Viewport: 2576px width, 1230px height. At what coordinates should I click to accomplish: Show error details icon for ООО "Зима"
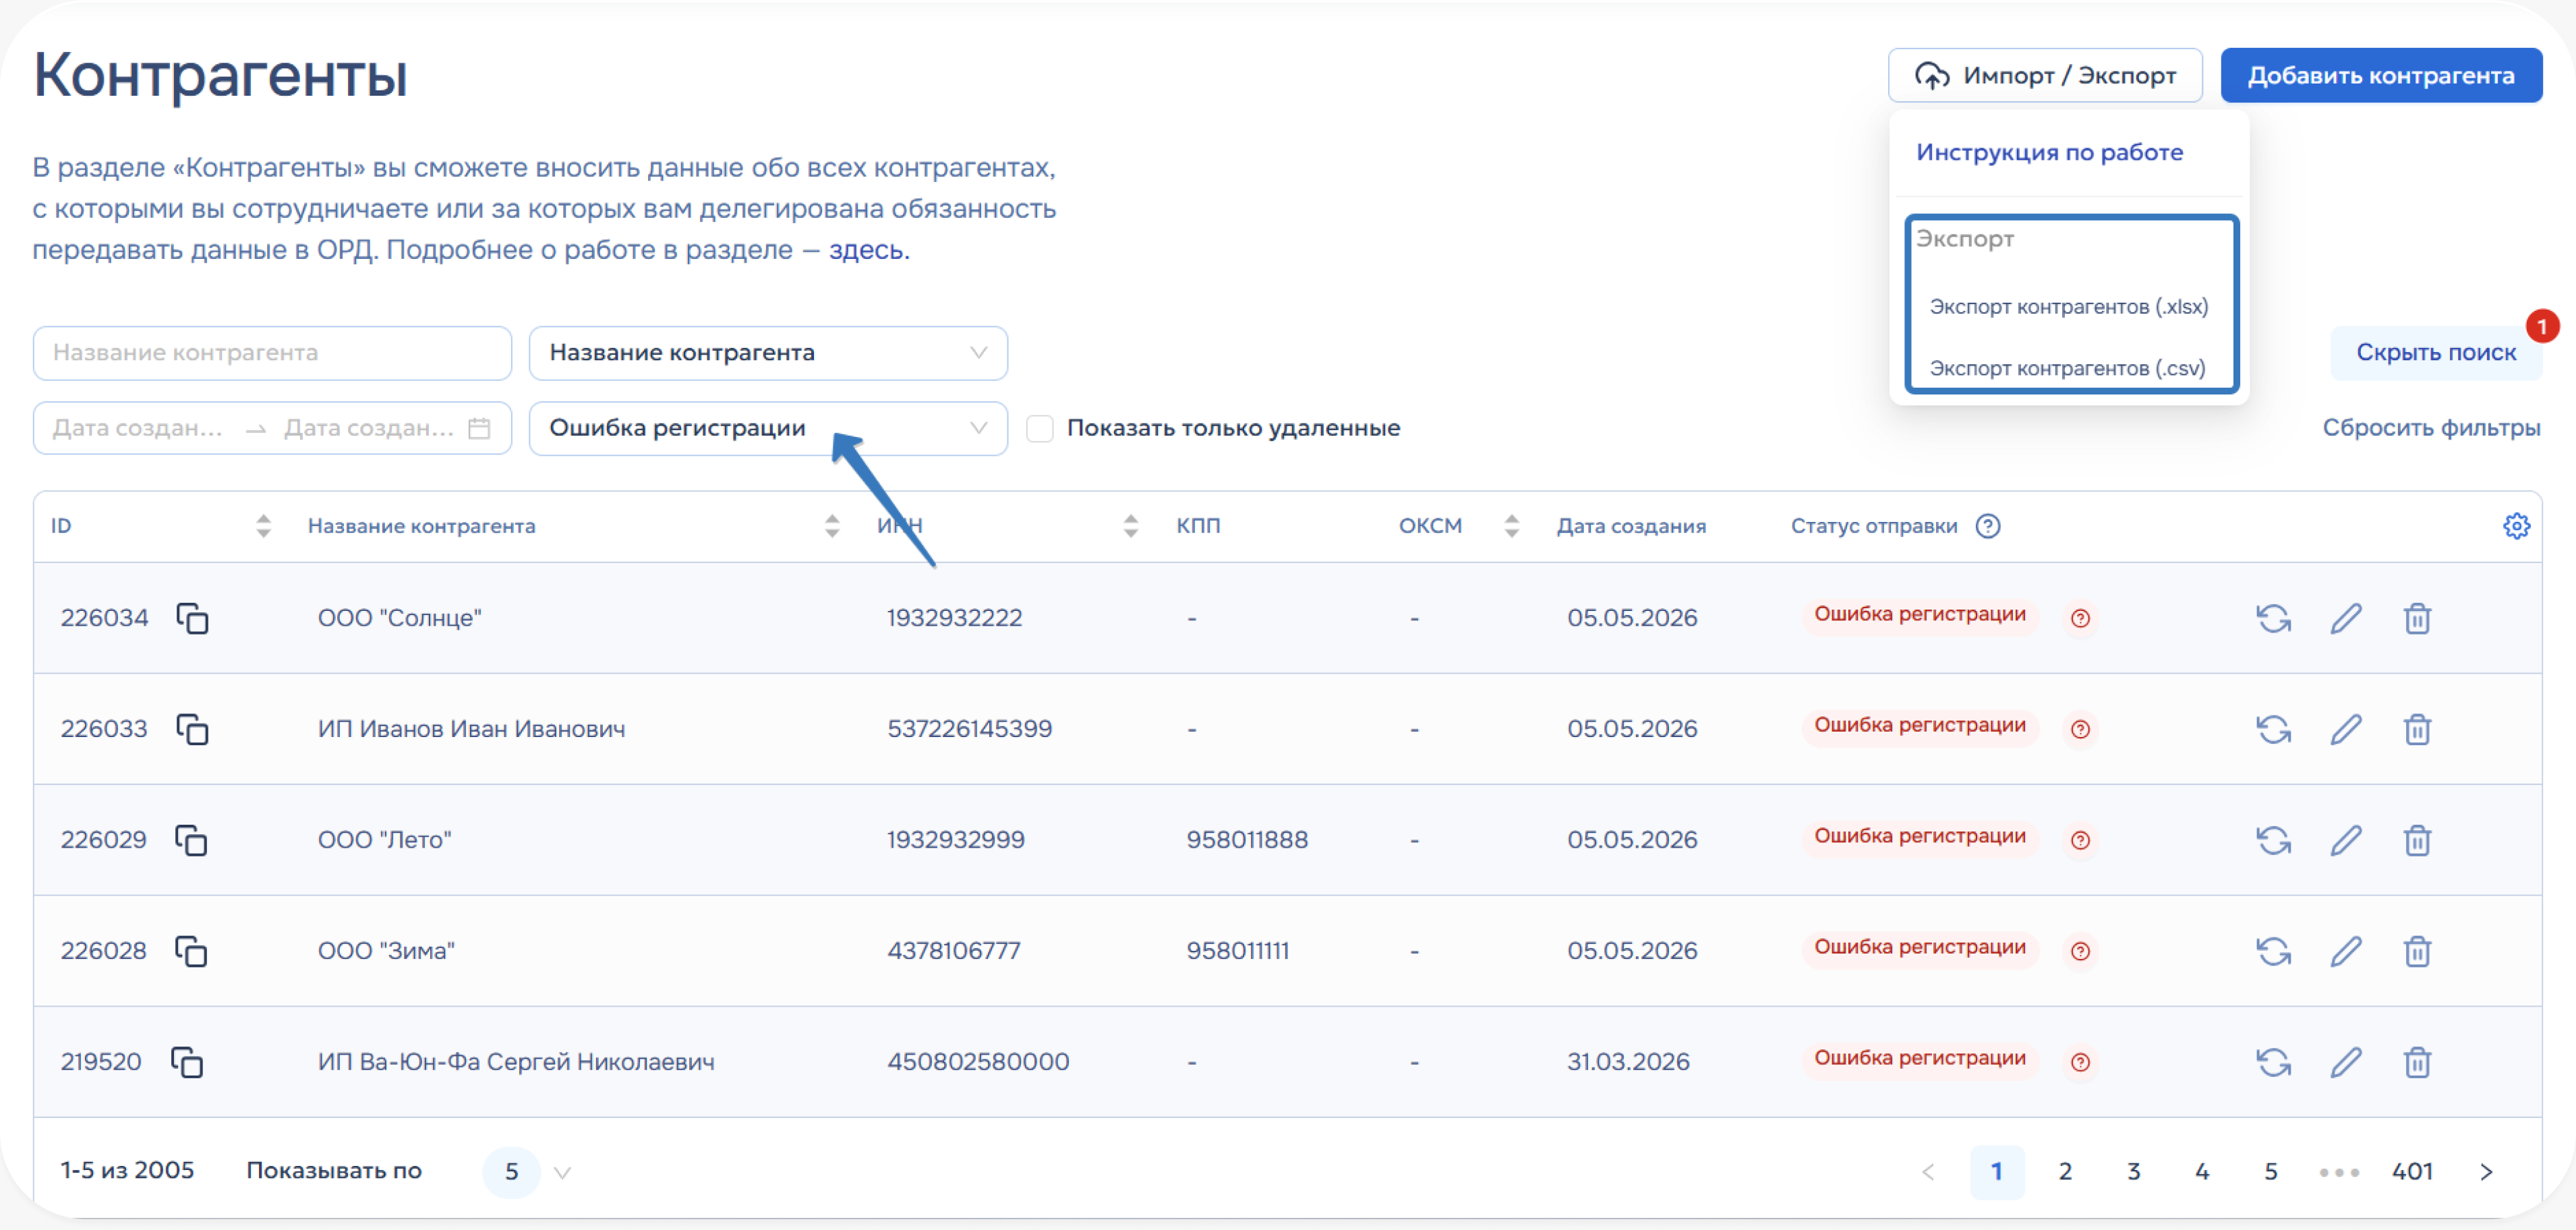click(2080, 951)
